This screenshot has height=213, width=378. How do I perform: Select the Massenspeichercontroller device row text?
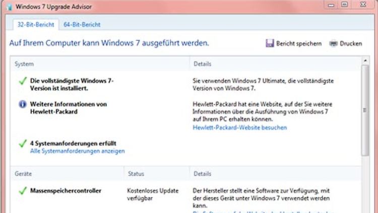tap(66, 190)
